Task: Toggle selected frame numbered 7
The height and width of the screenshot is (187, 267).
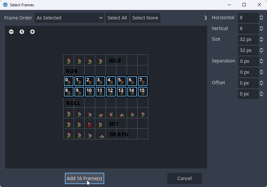Action: 143,81
